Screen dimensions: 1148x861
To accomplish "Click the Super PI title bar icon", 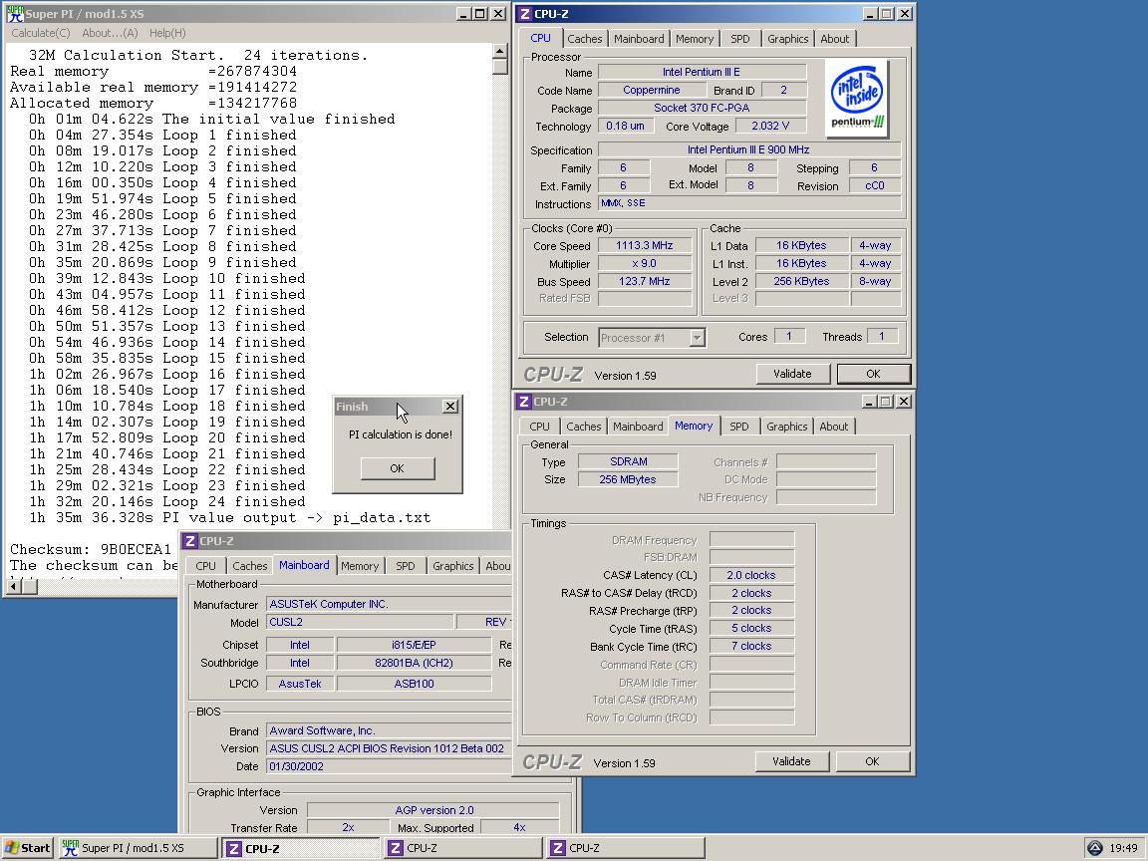I will pos(15,13).
